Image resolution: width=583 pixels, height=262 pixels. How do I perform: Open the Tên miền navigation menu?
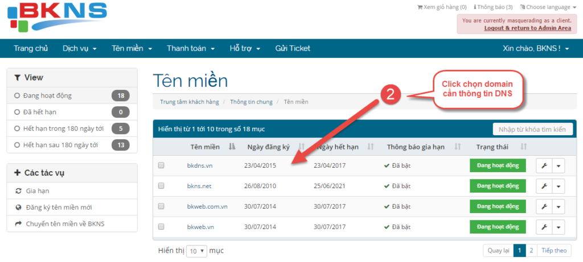(x=132, y=48)
